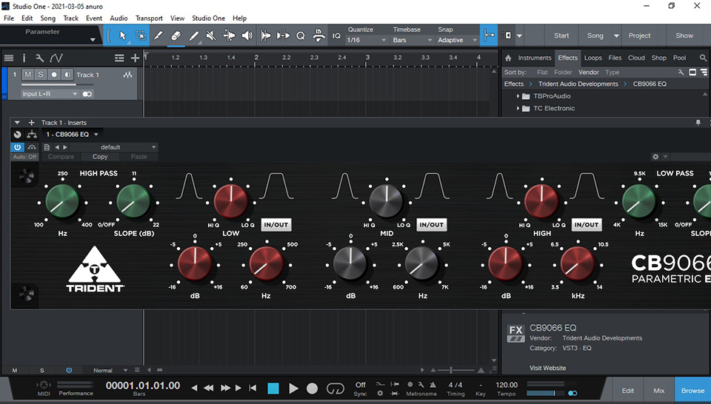Screen dimensions: 711x404
Task: Switch to Loops browser tab
Action: pos(592,58)
